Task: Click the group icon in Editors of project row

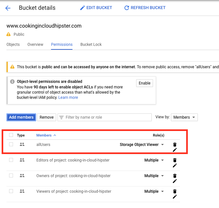Action: 22,160
